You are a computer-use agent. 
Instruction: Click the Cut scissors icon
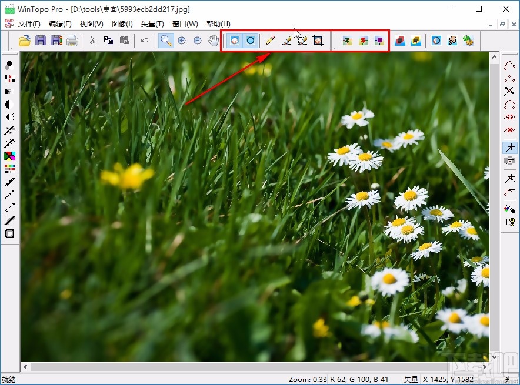[x=92, y=41]
